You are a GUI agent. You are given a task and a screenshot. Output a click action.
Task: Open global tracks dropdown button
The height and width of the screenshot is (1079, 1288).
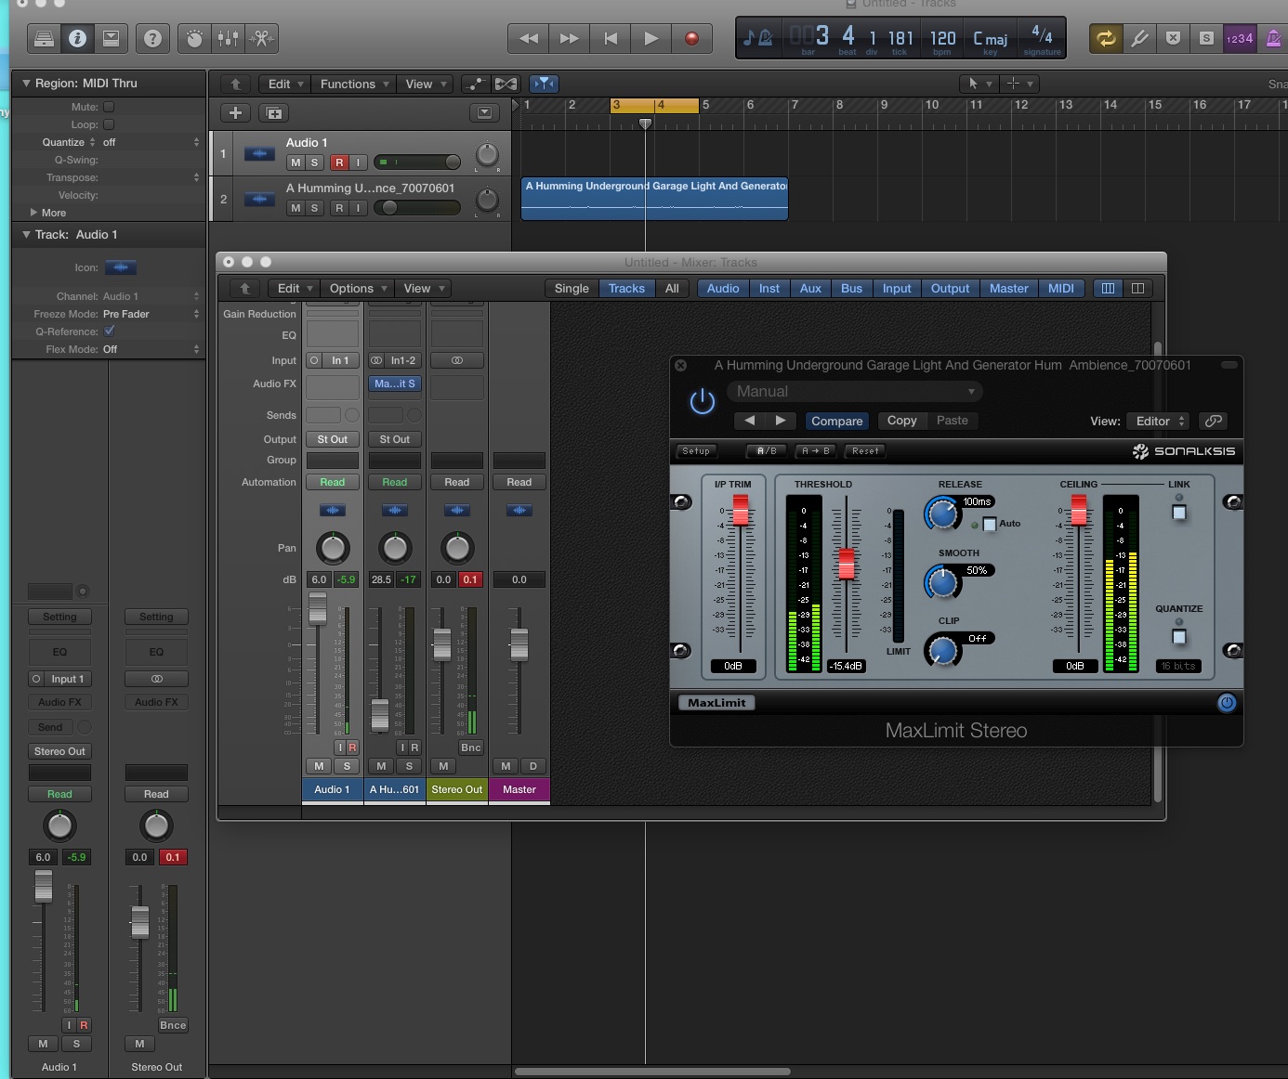484,112
